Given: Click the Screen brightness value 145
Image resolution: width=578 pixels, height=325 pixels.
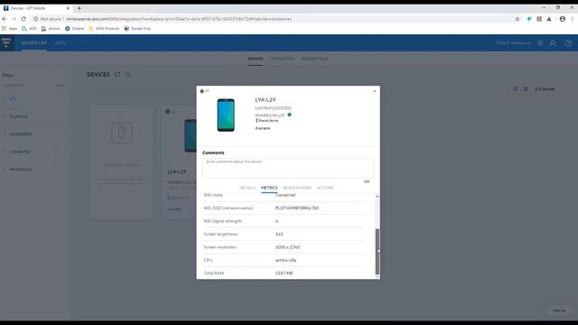Looking at the screenshot, I should click(x=279, y=235).
